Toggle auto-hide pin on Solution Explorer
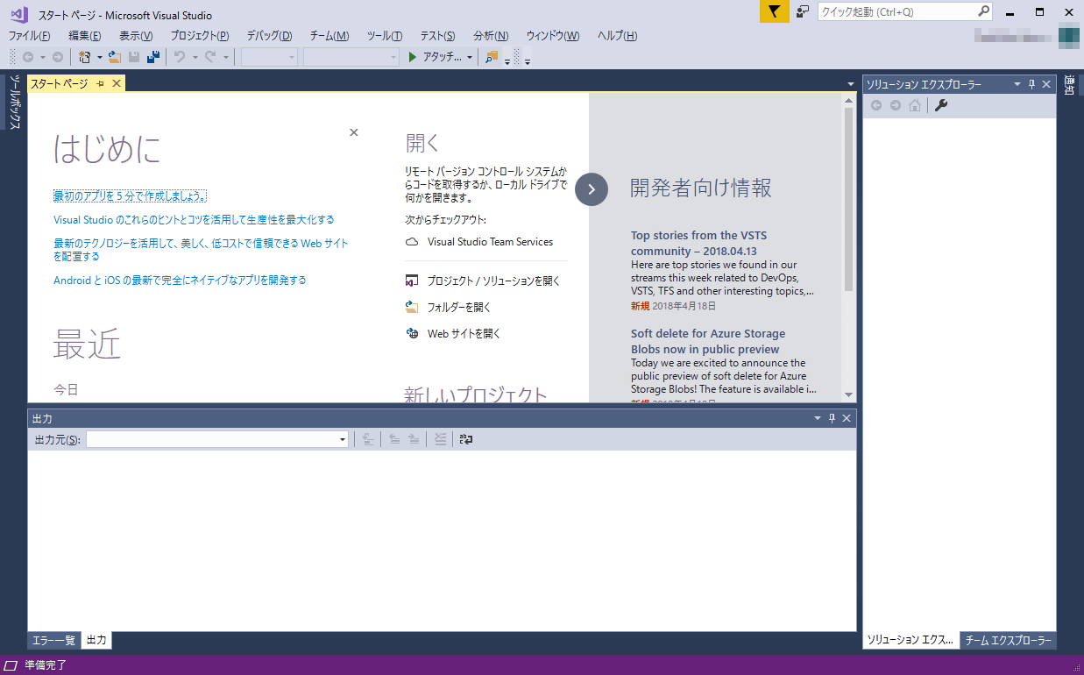Screen dimensions: 1084x675 click(x=1031, y=84)
